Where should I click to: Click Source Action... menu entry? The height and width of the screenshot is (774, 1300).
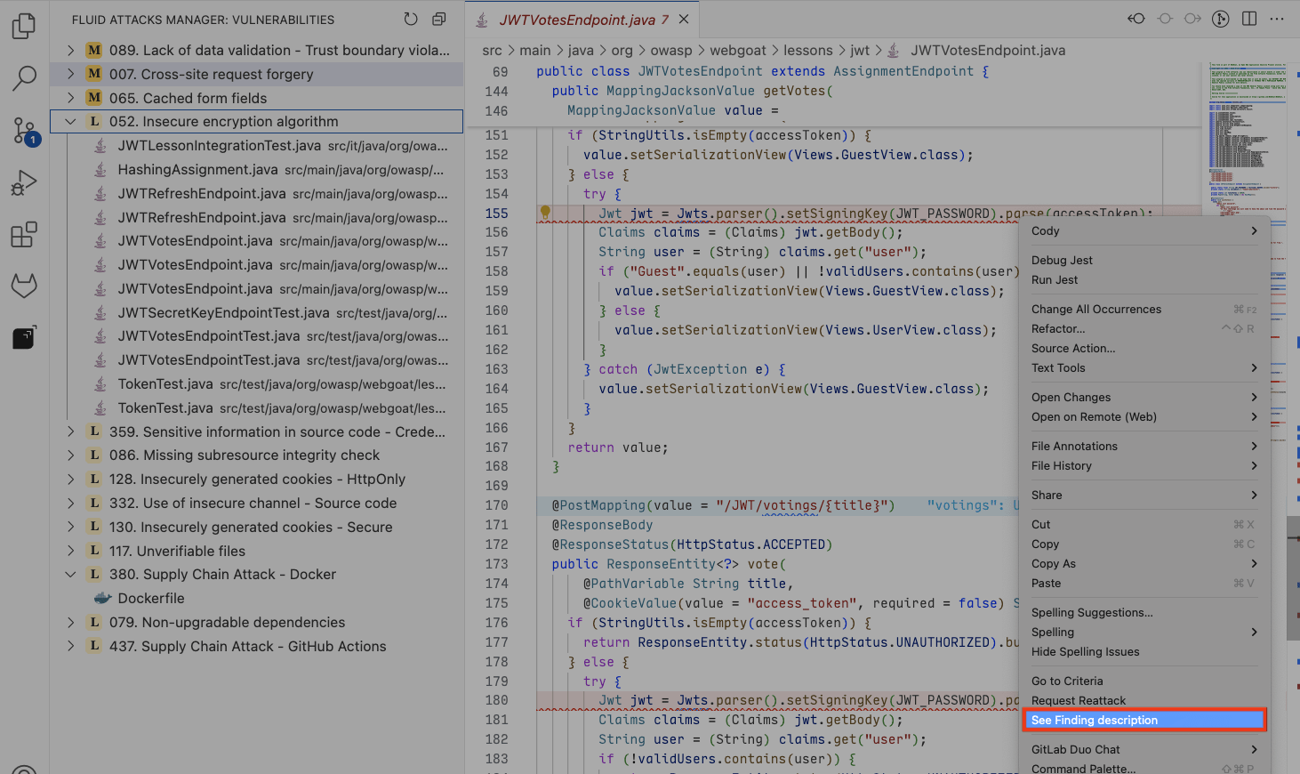tap(1144, 348)
